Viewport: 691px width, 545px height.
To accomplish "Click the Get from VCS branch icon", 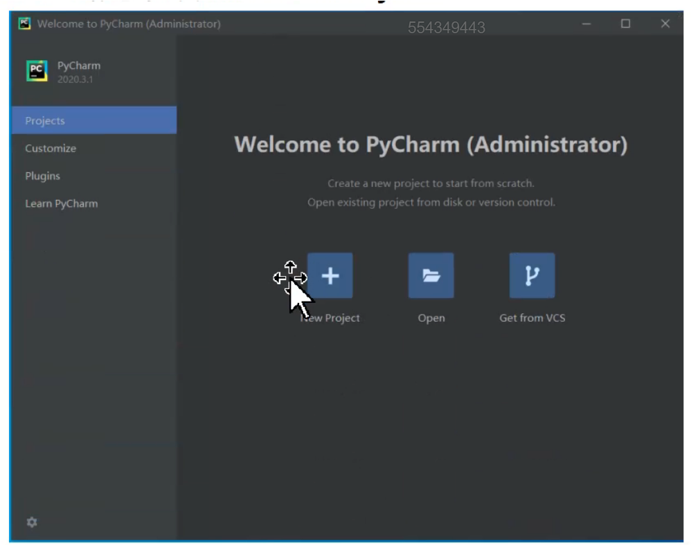I will 532,275.
